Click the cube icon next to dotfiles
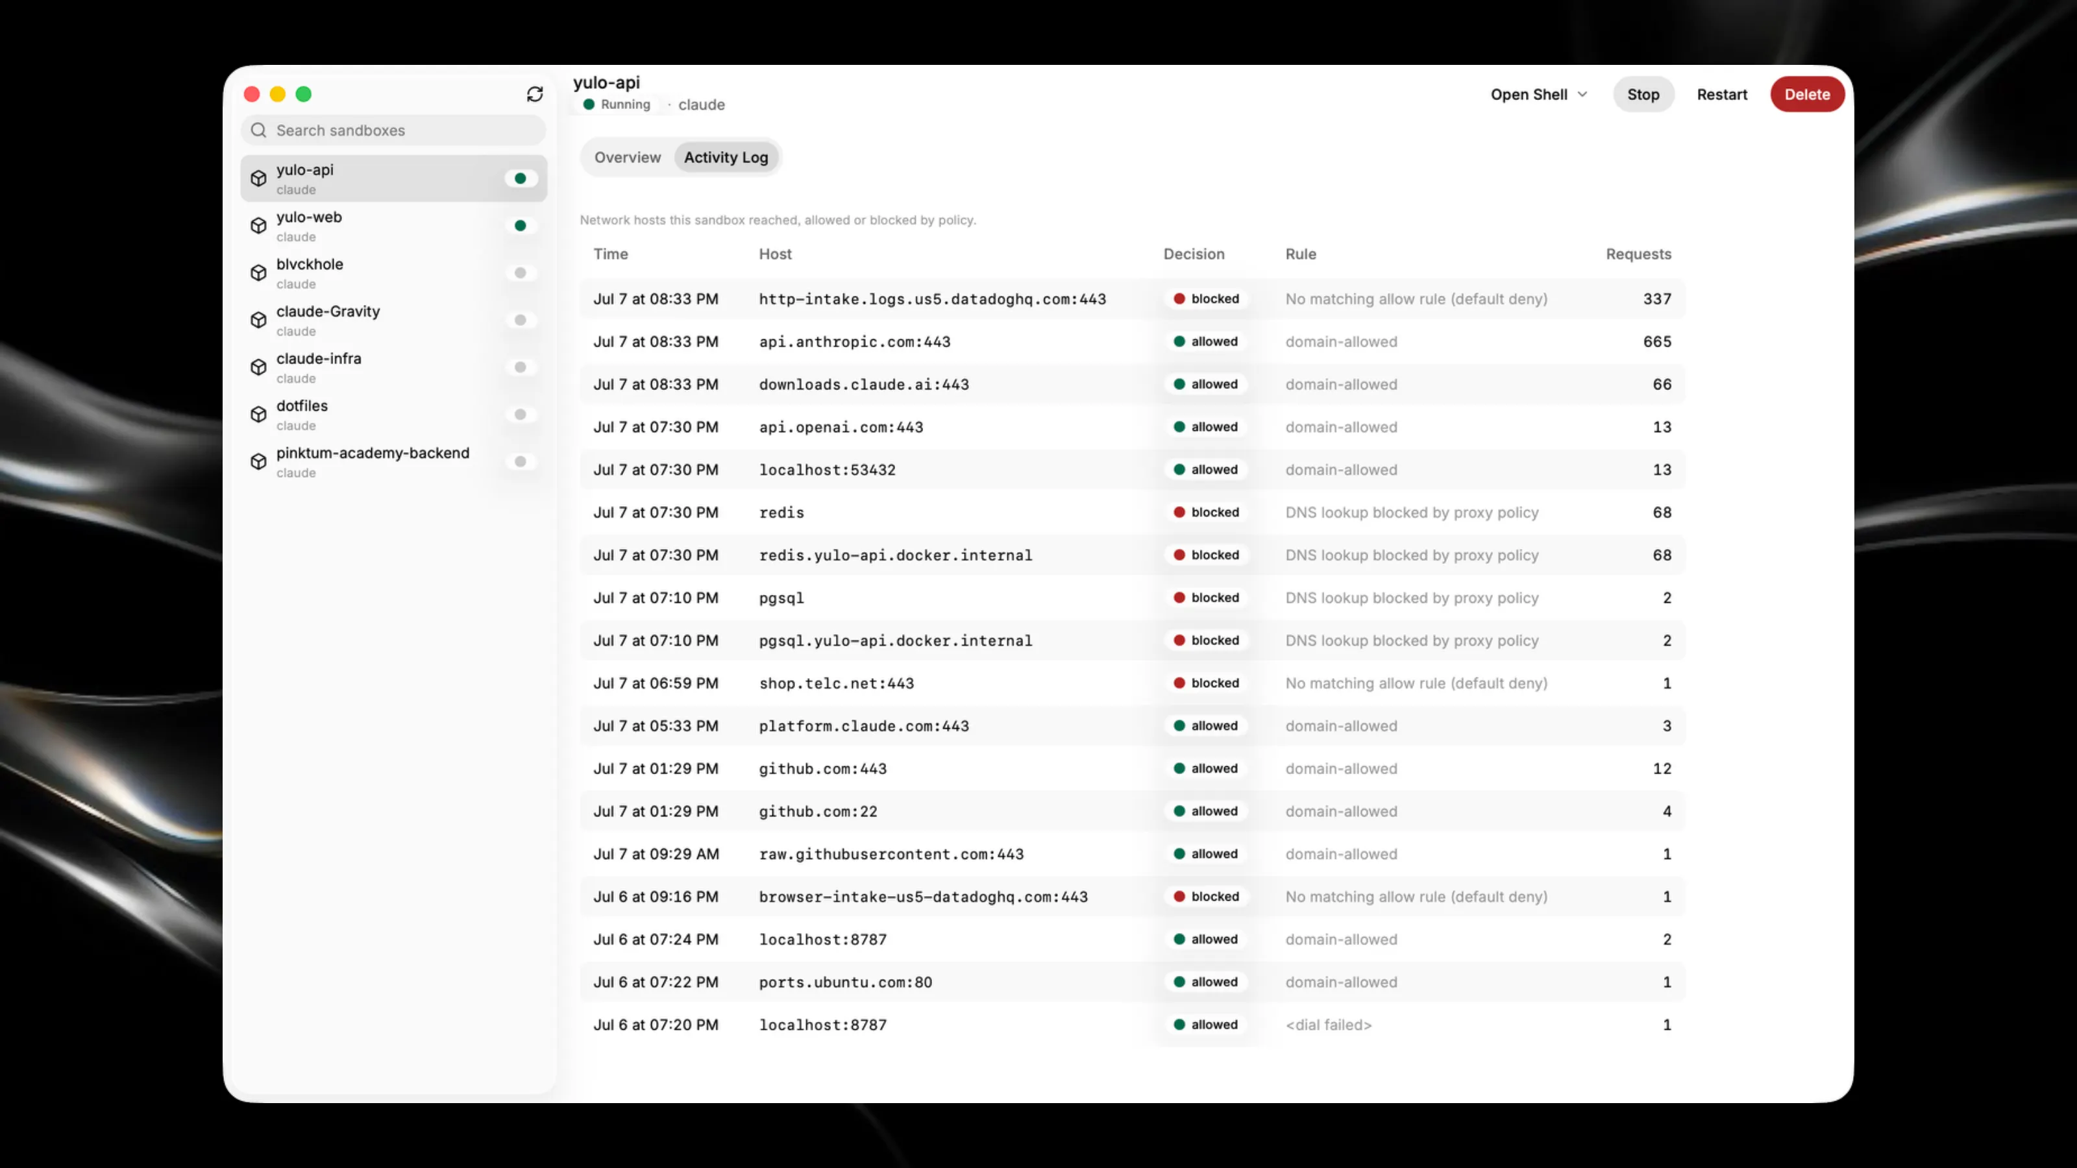Viewport: 2077px width, 1168px height. pyautogui.click(x=258, y=415)
